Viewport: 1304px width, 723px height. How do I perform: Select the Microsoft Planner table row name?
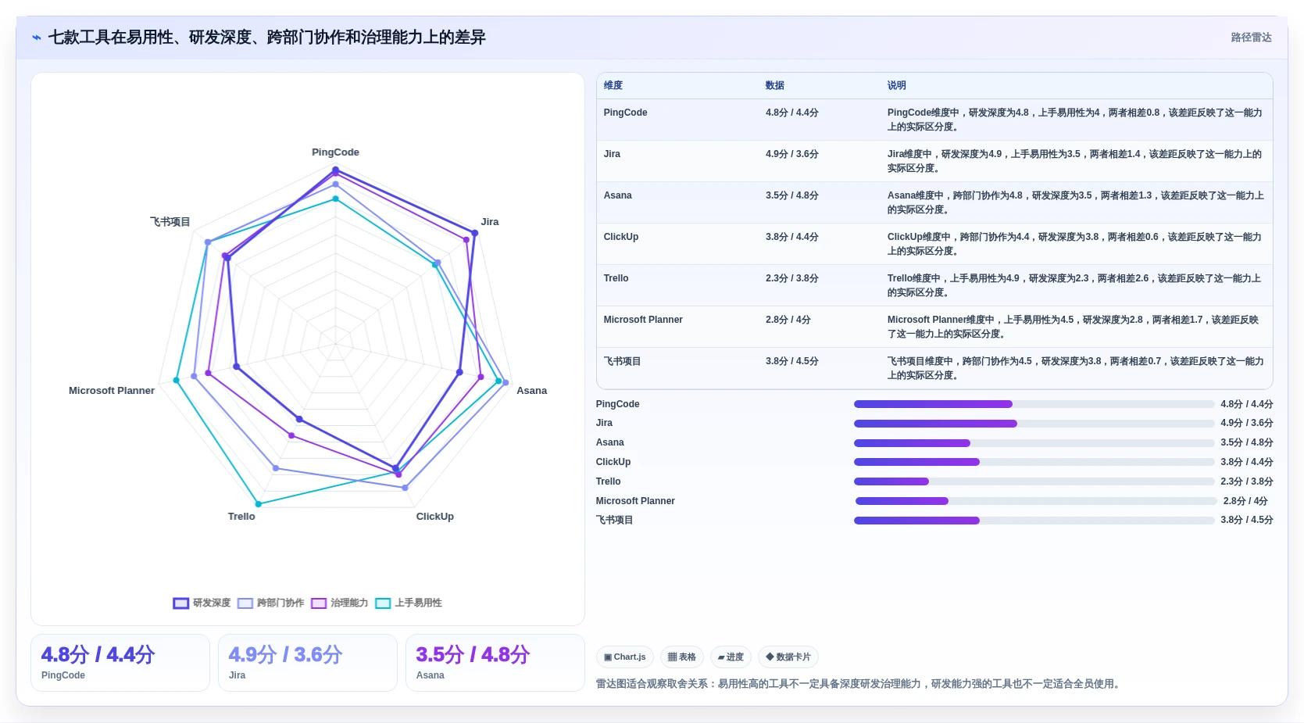tap(643, 320)
